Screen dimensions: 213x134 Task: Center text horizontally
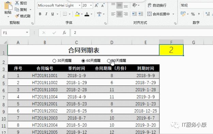[x=119, y=14]
